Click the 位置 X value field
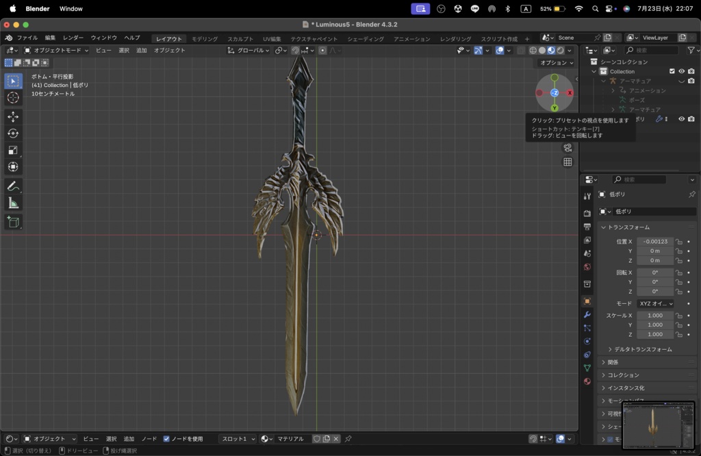 point(654,241)
